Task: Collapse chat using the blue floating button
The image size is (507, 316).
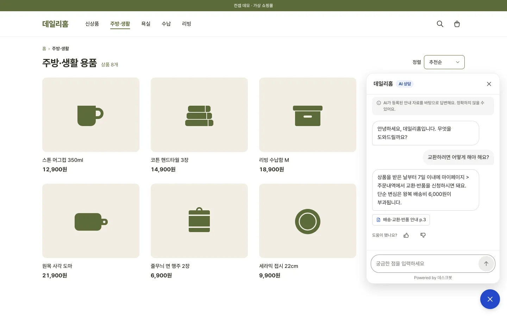Action: coord(490,299)
